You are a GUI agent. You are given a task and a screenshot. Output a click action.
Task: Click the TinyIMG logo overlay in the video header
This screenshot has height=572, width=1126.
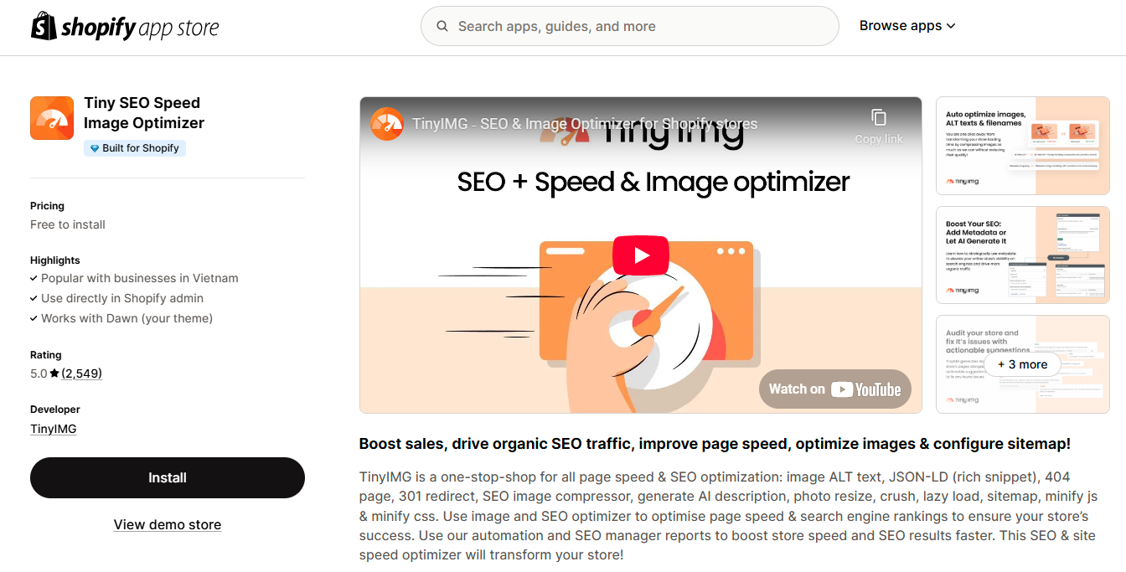tap(386, 123)
